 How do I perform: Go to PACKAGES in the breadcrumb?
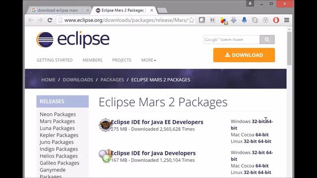[112, 80]
